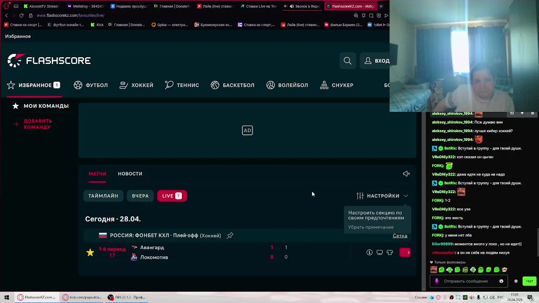Open the Flashscore search icon
Image resolution: width=539 pixels, height=303 pixels.
point(347,61)
